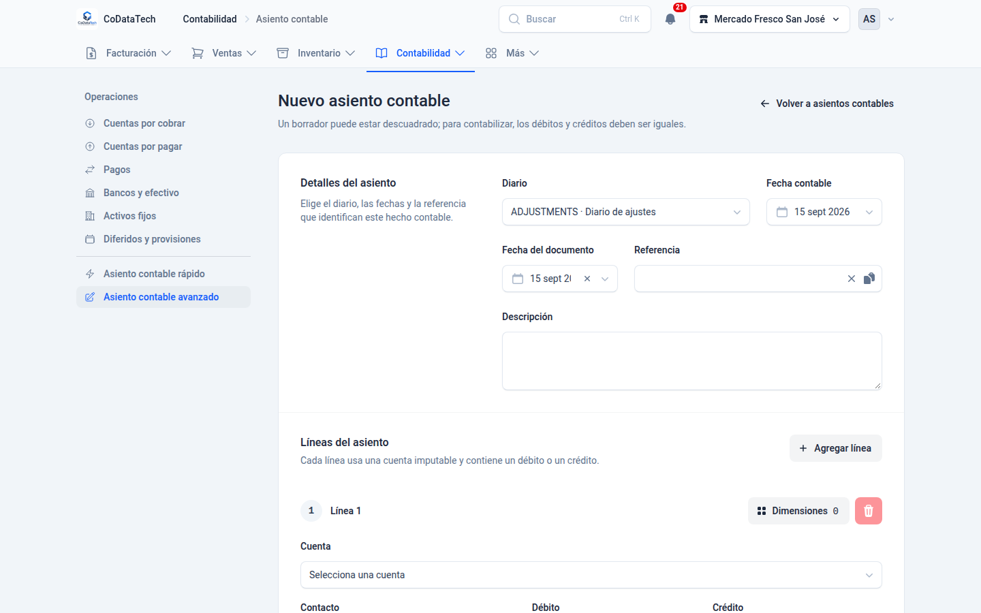Clear the Fecha del documento value
Image resolution: width=981 pixels, height=613 pixels.
click(587, 279)
